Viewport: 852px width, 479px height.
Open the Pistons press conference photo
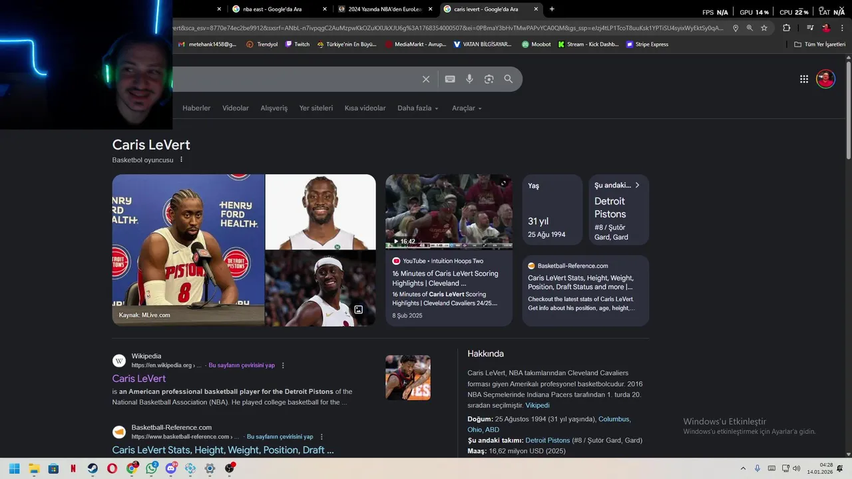click(x=188, y=250)
